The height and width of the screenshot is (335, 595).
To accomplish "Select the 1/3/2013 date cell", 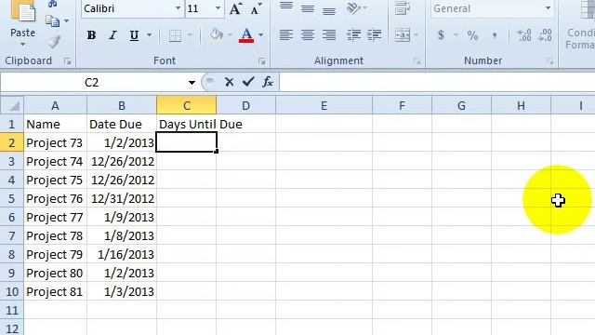I will 122,291.
